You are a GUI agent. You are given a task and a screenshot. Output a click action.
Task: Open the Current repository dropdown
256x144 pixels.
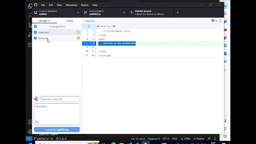pos(57,12)
